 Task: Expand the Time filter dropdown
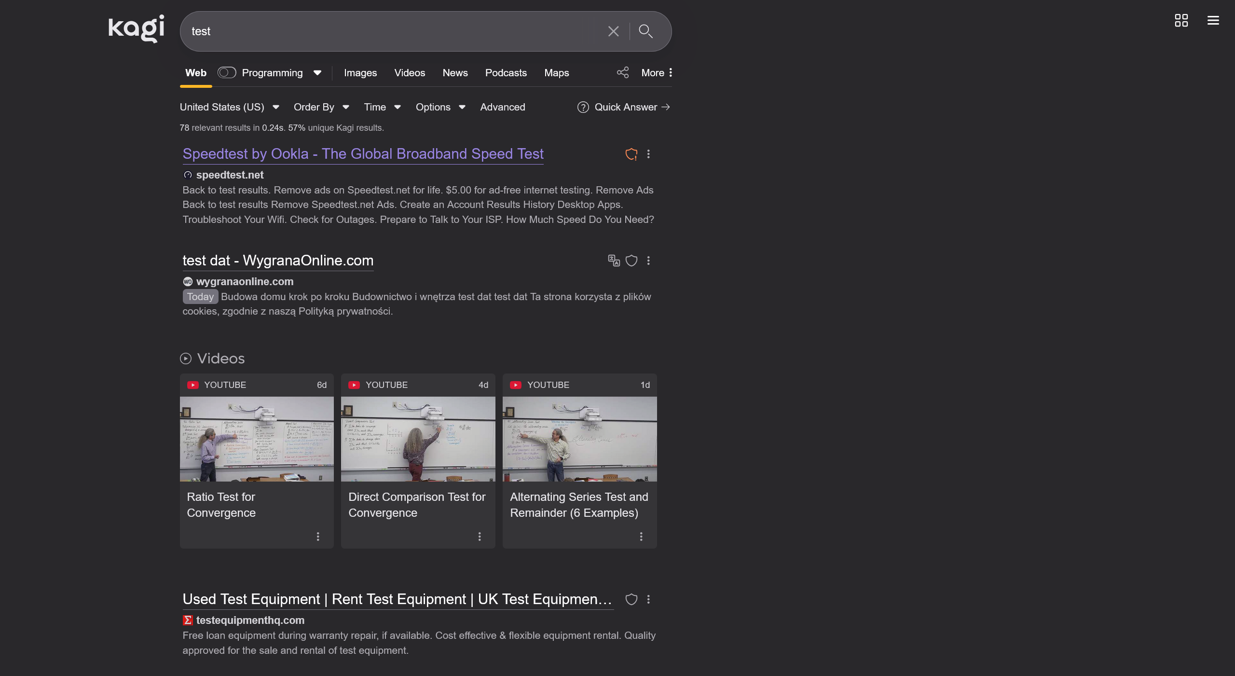click(382, 107)
